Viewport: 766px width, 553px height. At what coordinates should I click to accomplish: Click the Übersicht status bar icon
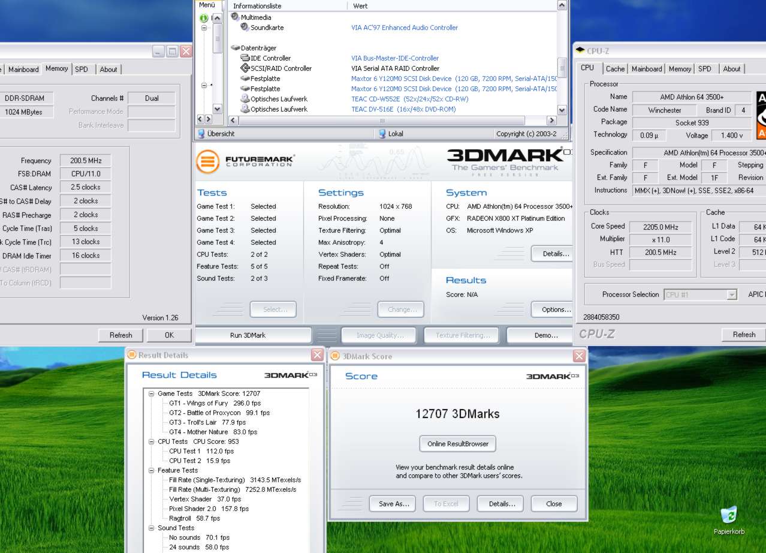click(x=201, y=134)
